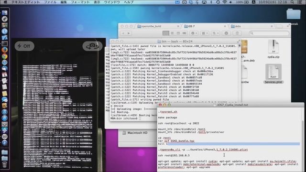This screenshot has width=306, height=172.
Task: Toggle the camera flash Off button
Action: click(24, 46)
